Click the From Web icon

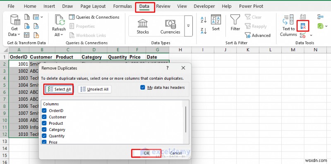point(27,26)
